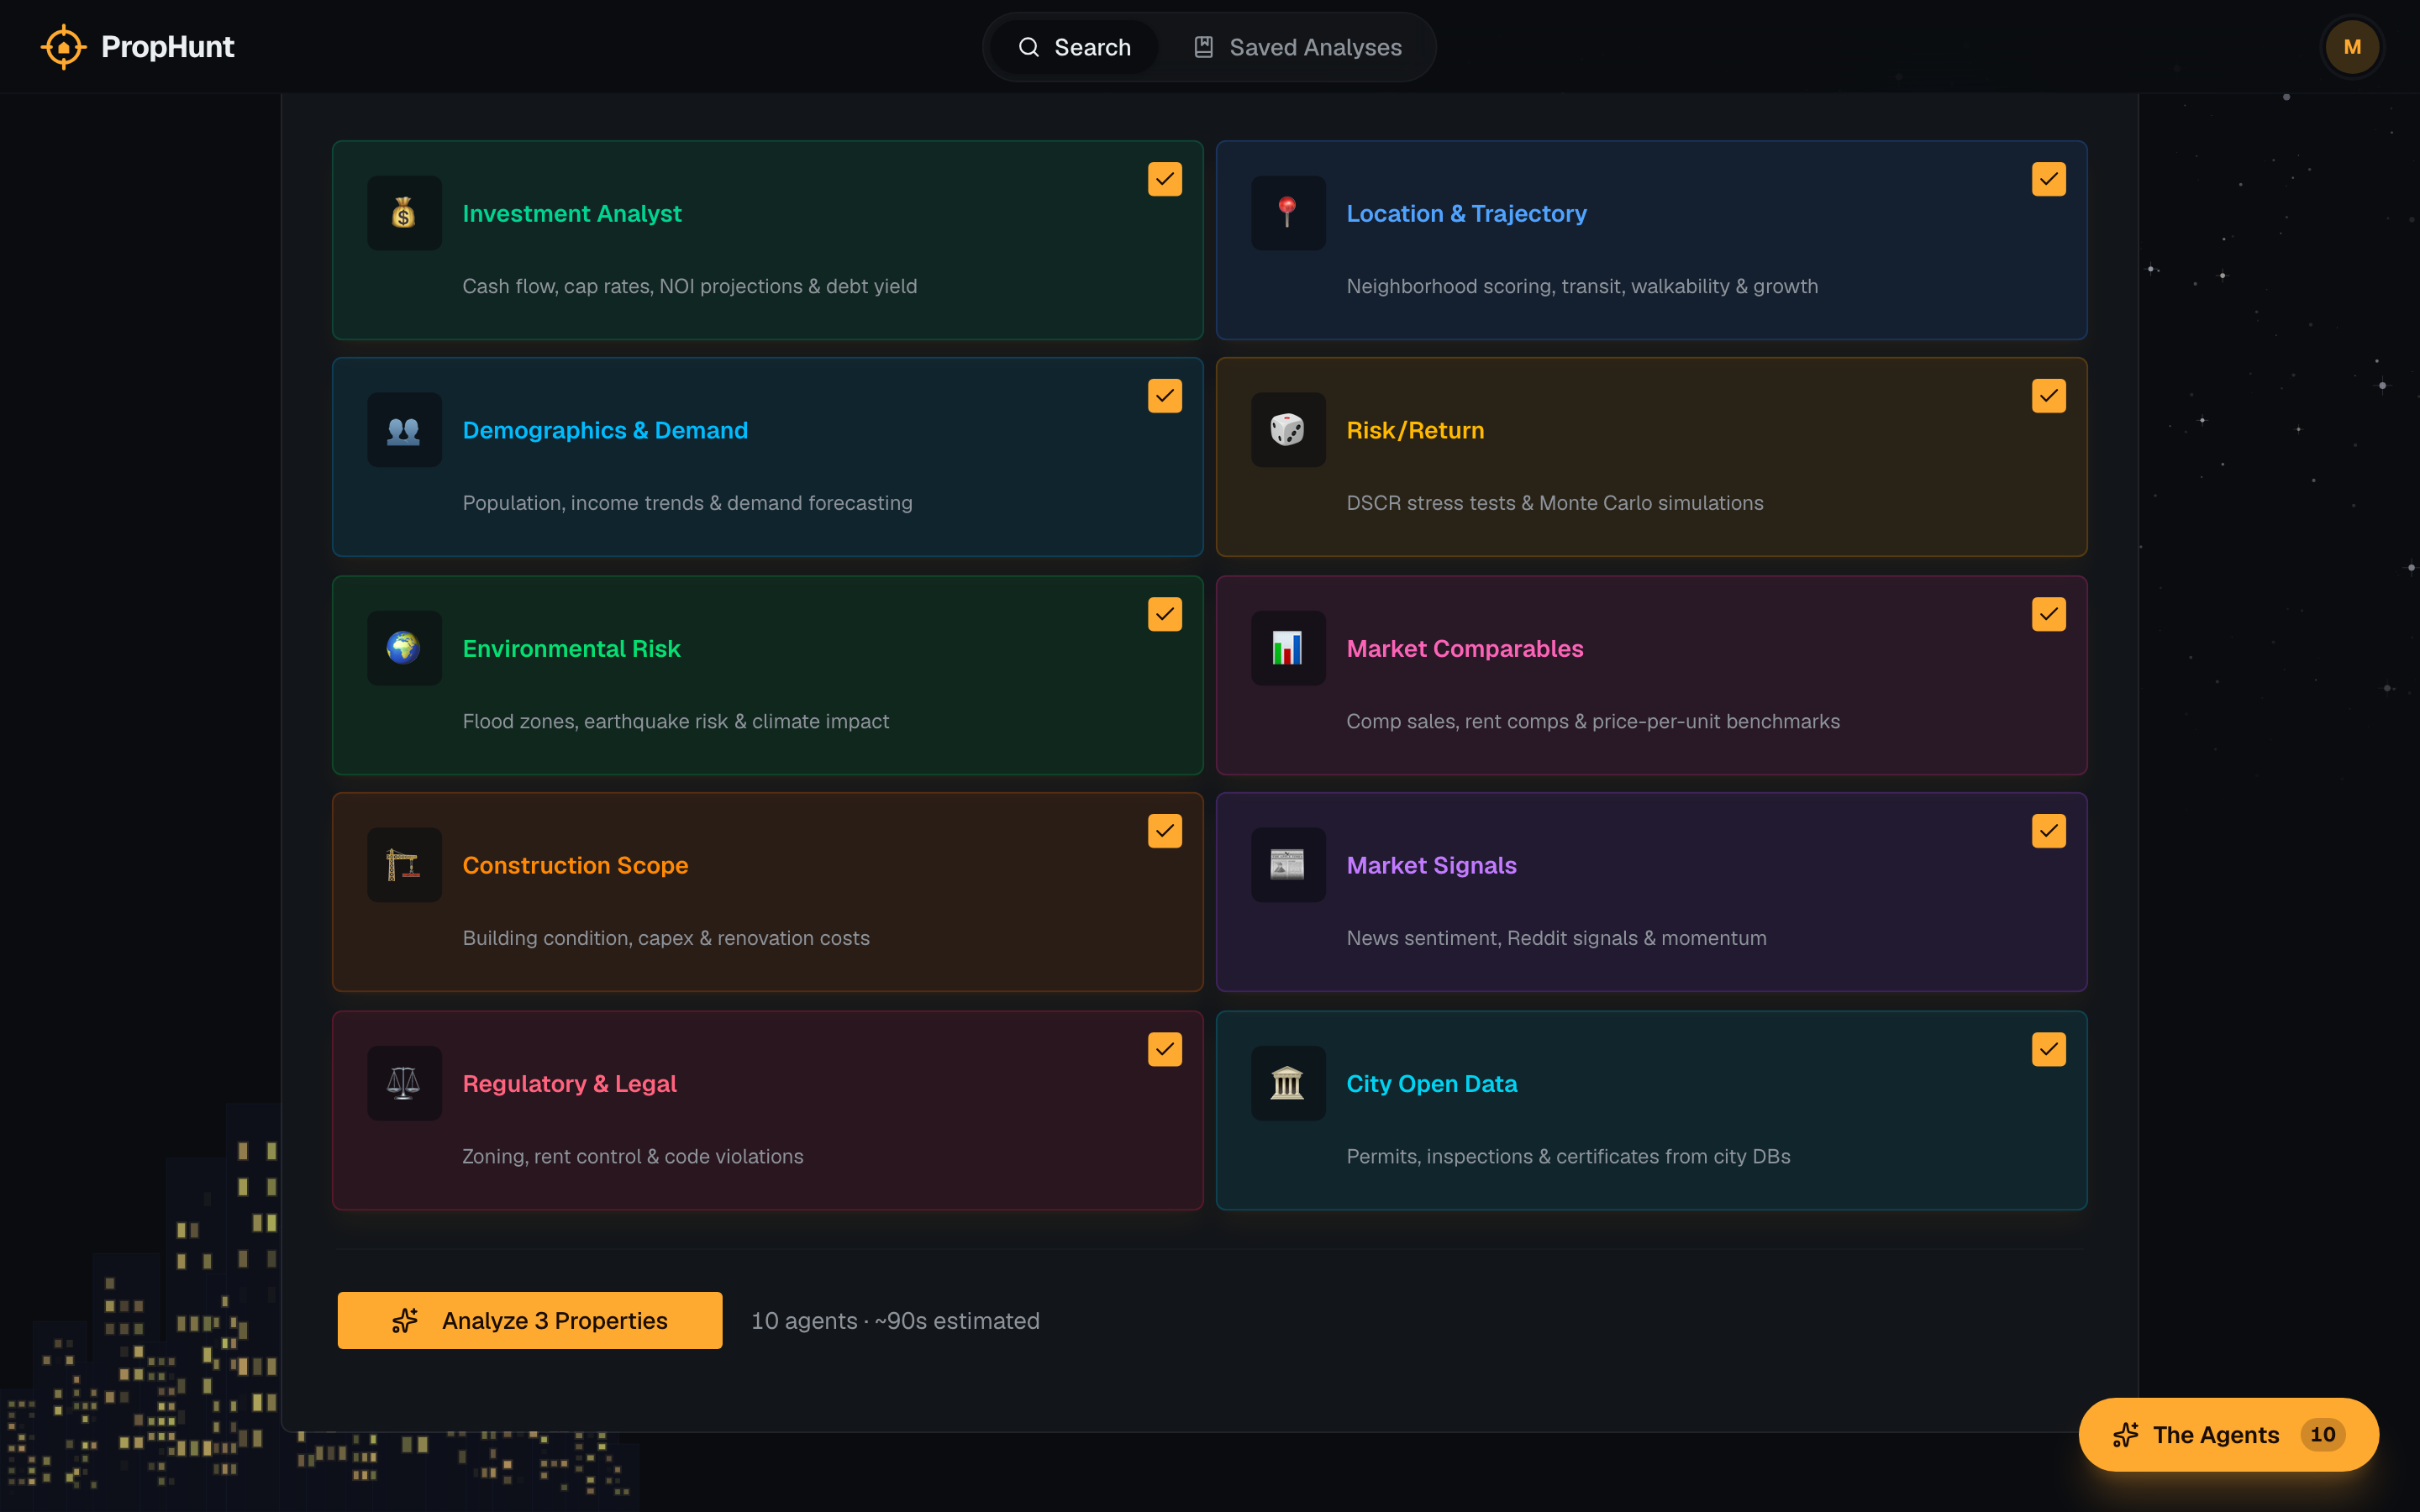Click the "News sentiment, Reddit signals" description

point(1556,938)
